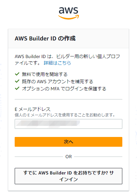This screenshot has height=195, width=137.
Task: Click the grey header band of the card
Action: click(x=68, y=38)
